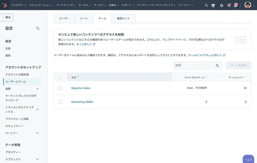The width and height of the screenshot is (257, 163).
Task: Open the Biglytics Sales team
Action: click(81, 88)
